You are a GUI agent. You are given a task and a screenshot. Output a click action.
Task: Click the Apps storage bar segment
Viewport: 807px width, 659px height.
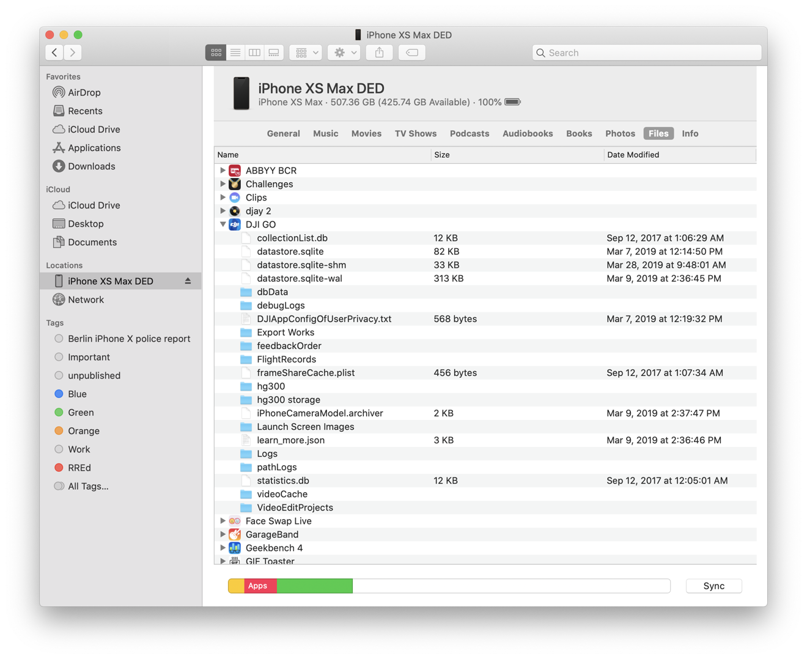point(260,586)
